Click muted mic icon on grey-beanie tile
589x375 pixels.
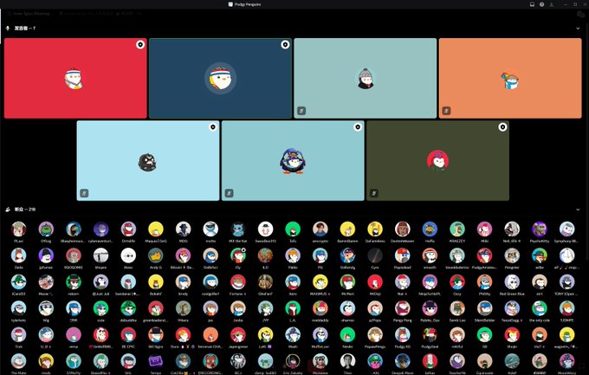[301, 111]
